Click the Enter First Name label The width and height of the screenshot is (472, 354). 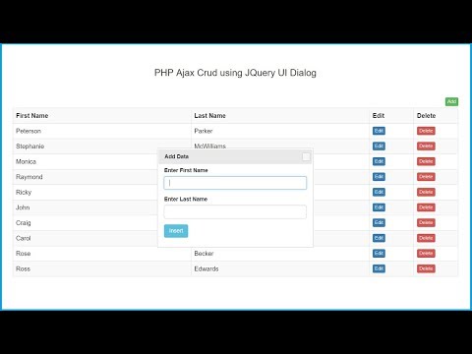pyautogui.click(x=186, y=170)
